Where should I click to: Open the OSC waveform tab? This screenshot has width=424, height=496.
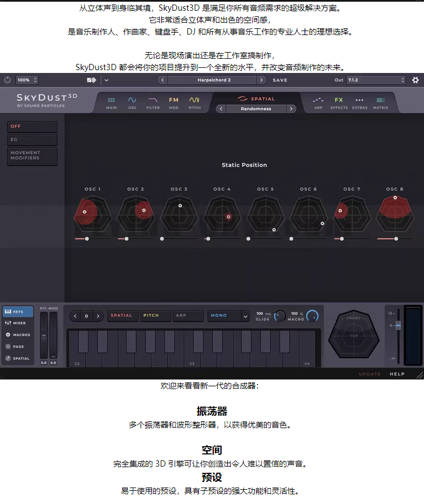(x=132, y=103)
